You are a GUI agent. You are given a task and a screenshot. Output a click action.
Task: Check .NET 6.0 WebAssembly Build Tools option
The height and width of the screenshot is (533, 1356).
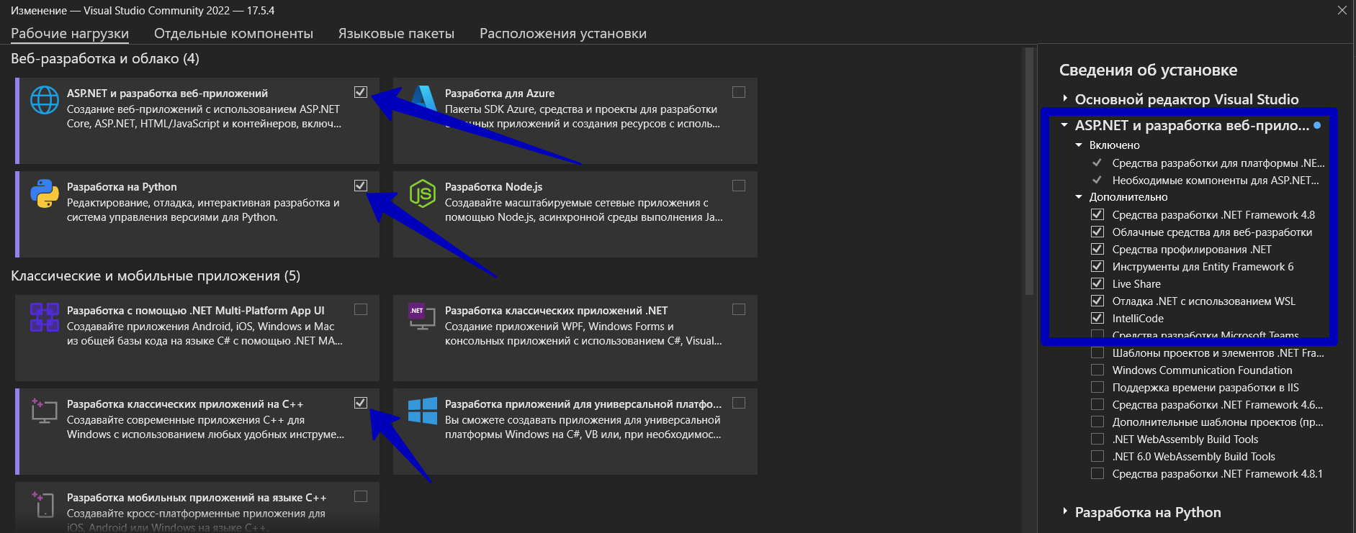(1097, 456)
